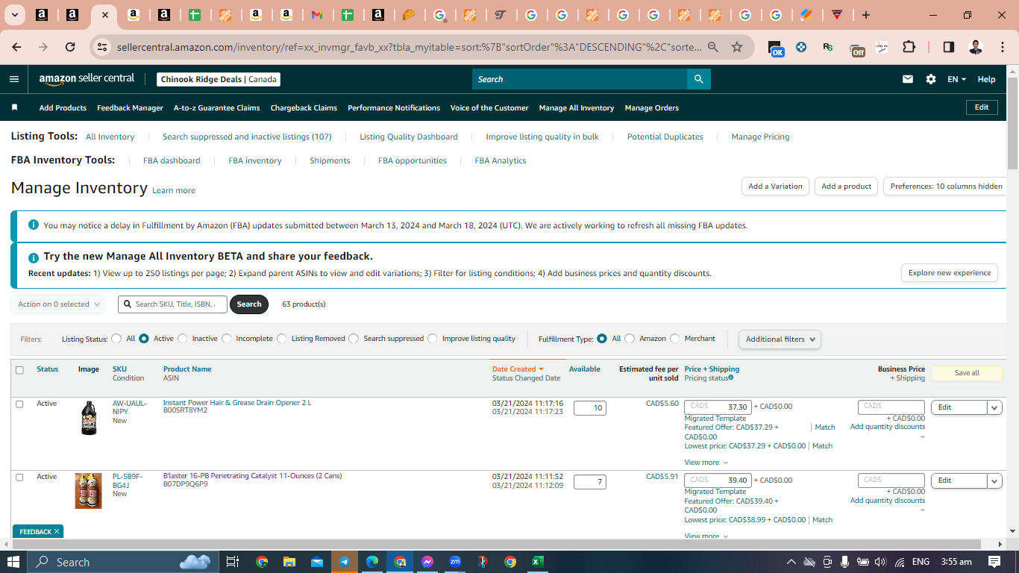The width and height of the screenshot is (1019, 573).
Task: Open Zoom from the taskbar
Action: click(x=454, y=562)
